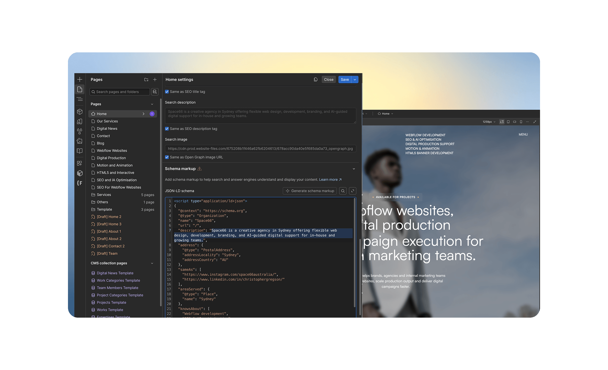The image size is (608, 370).
Task: Open the Apps panel grid icon
Action: coord(80,163)
